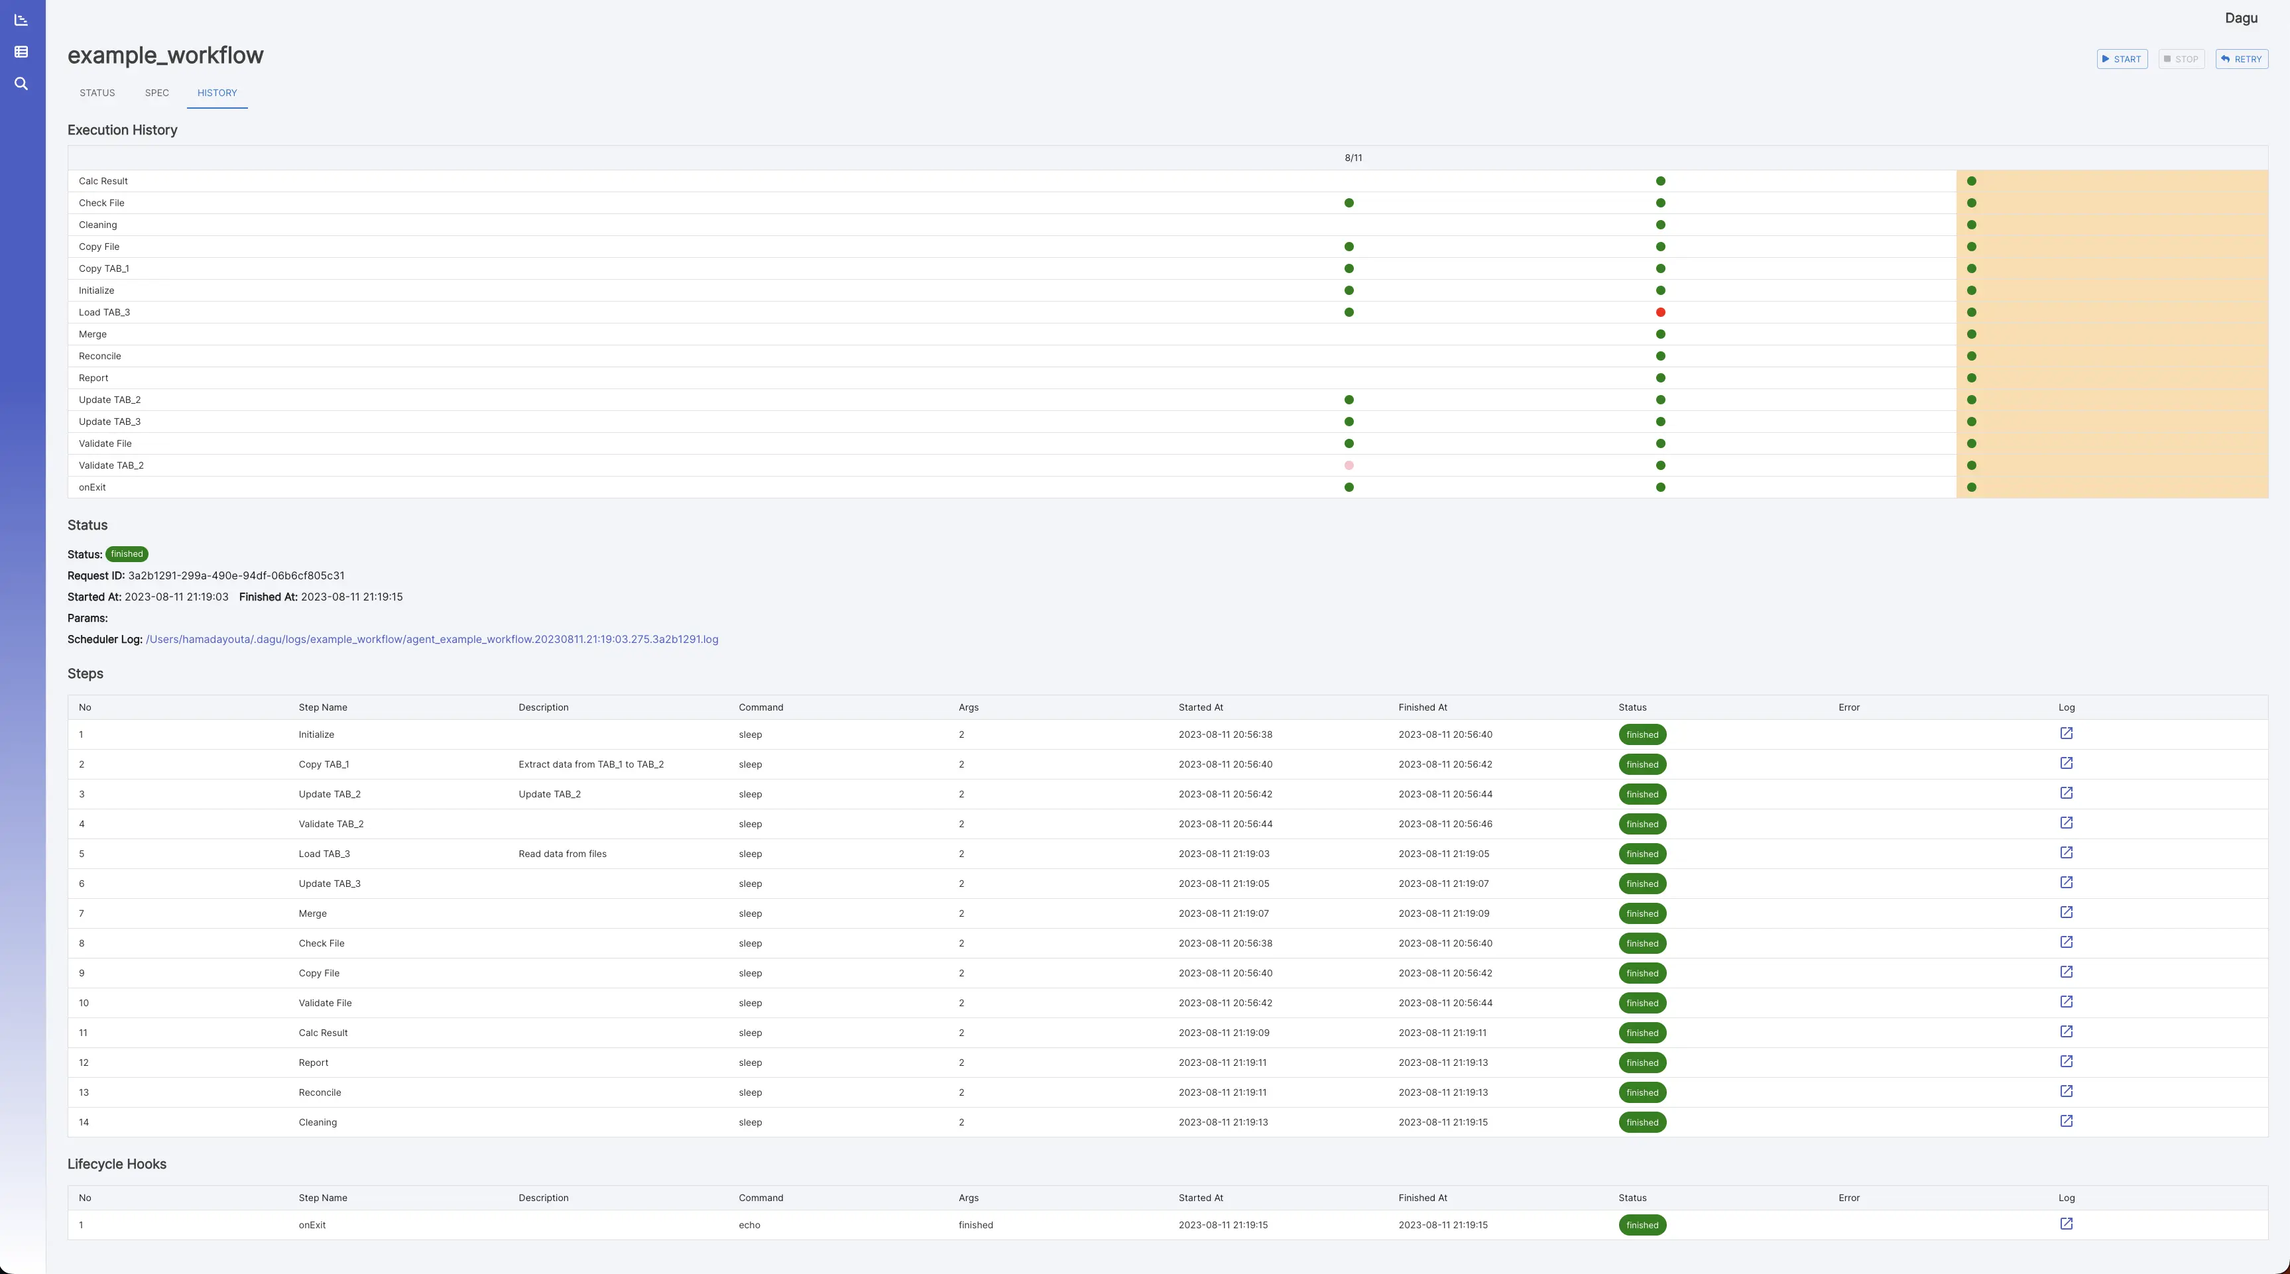This screenshot has width=2290, height=1274.
Task: Open log for the Load TAB_3 step
Action: (2066, 852)
